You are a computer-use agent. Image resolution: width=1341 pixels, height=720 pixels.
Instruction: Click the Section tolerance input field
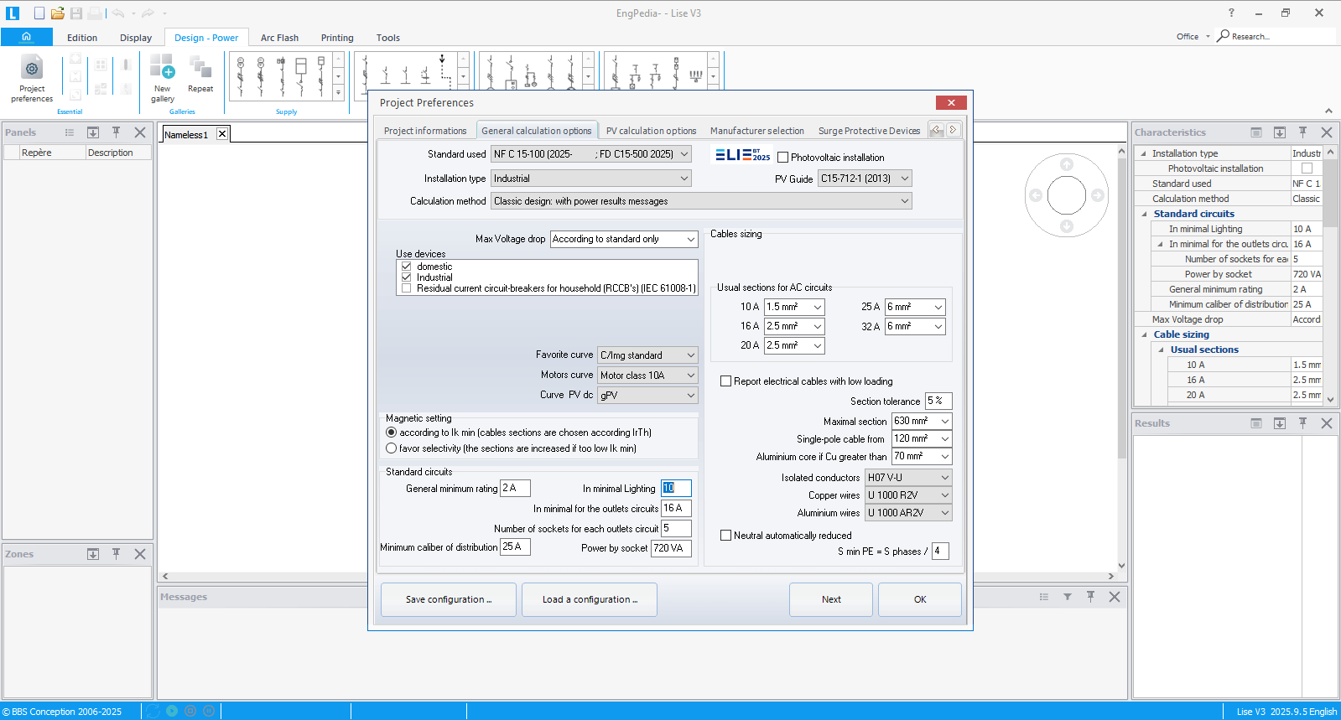[938, 401]
